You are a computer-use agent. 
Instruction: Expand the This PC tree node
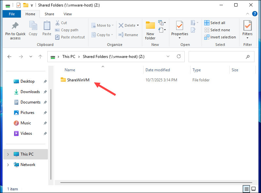pos(8,154)
